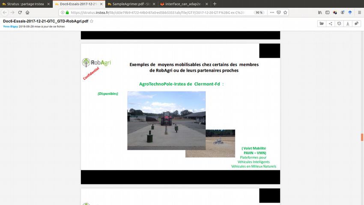
Task: Open the file history icon
Action: pyautogui.click(x=339, y=23)
